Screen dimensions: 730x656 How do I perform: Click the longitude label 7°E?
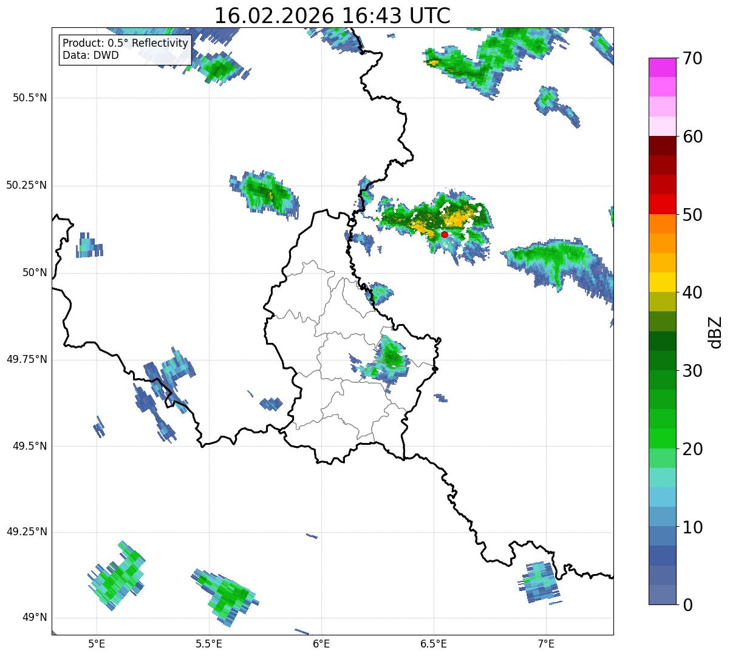547,643
